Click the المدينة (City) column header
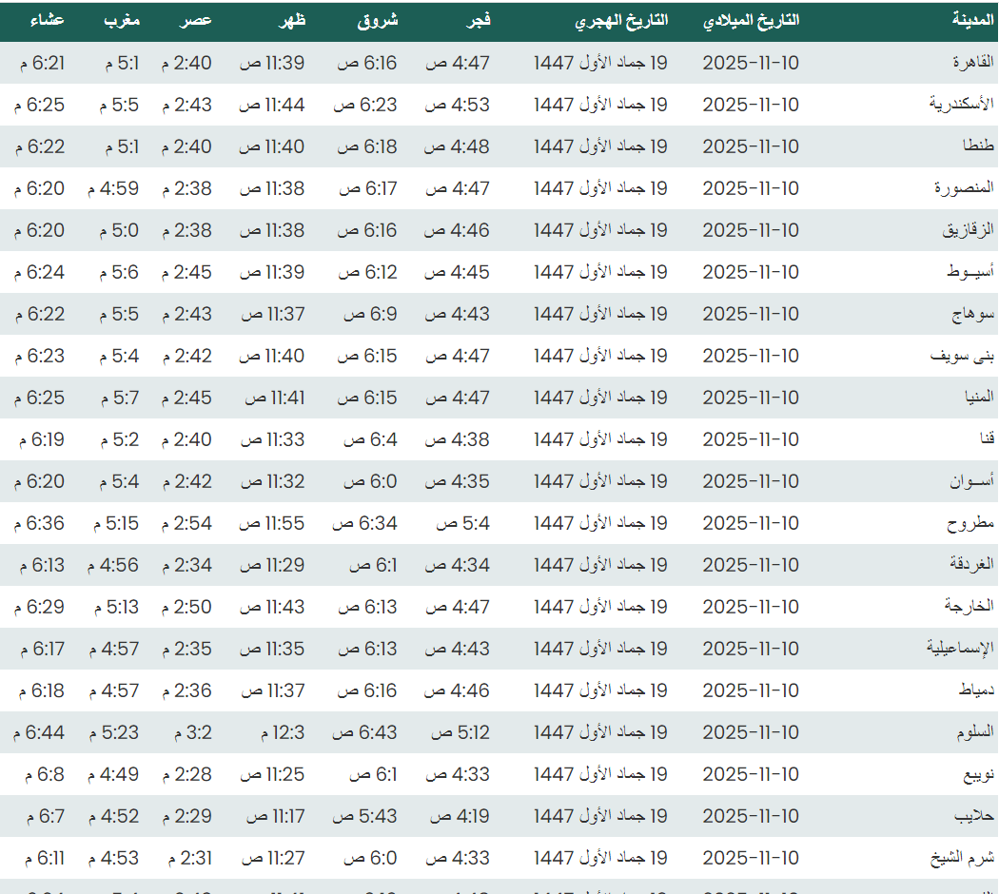This screenshot has width=999, height=894. (972, 21)
